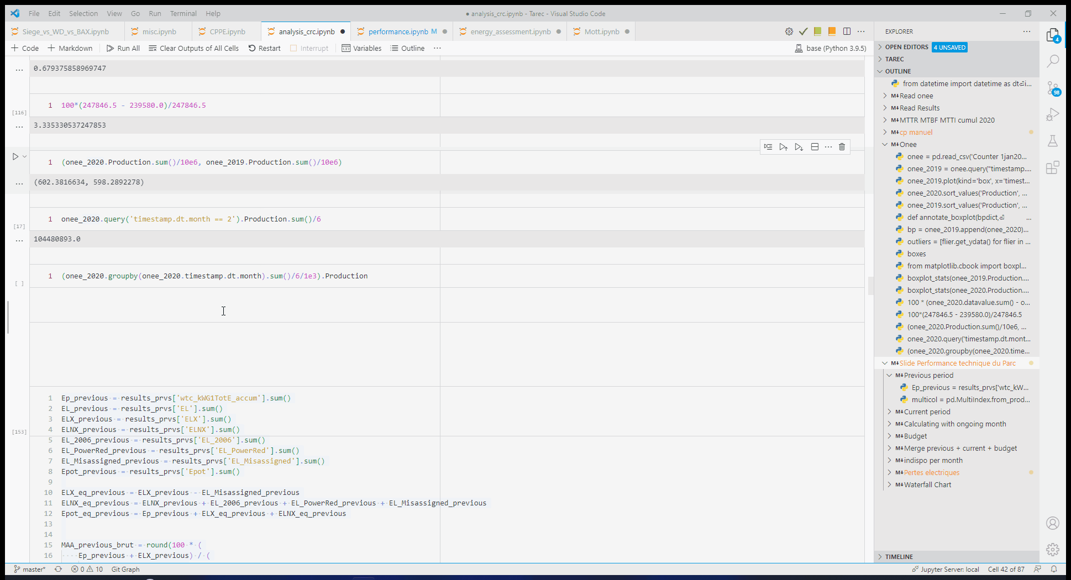The width and height of the screenshot is (1071, 580).
Task: Run the onee_2020 Production sum cell
Action: pos(15,157)
